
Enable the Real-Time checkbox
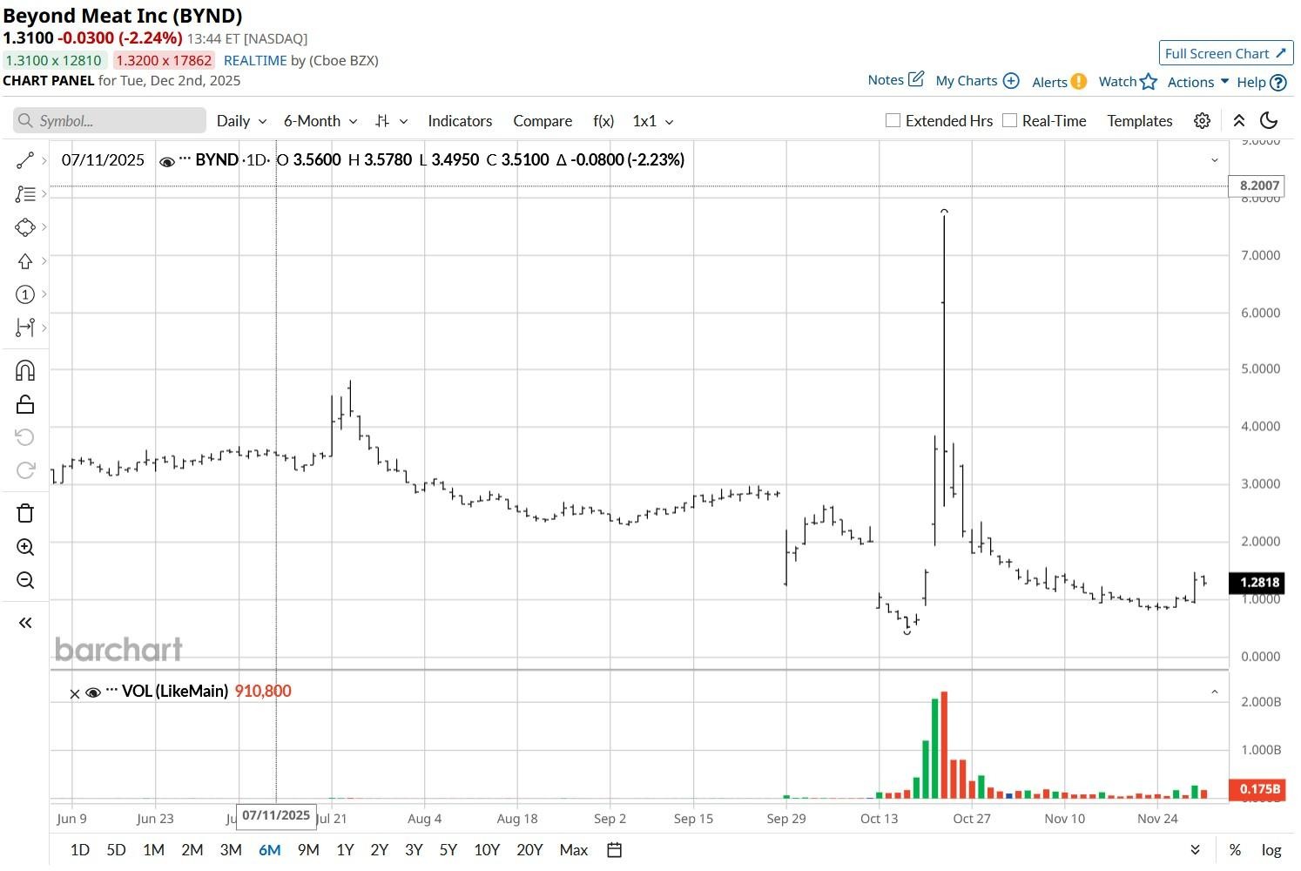coord(1009,121)
